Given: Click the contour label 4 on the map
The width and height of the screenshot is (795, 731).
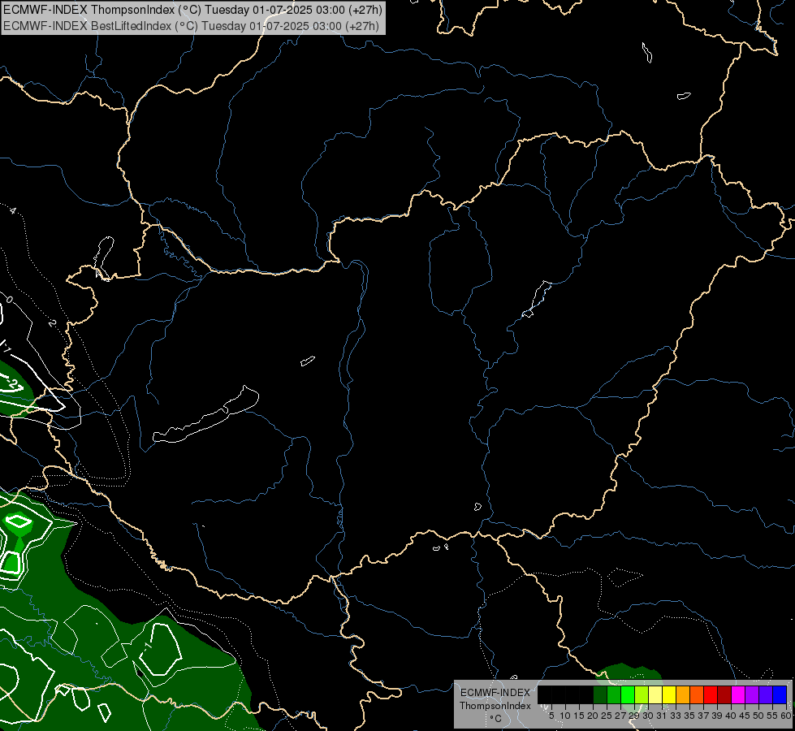Looking at the screenshot, I should point(13,210).
